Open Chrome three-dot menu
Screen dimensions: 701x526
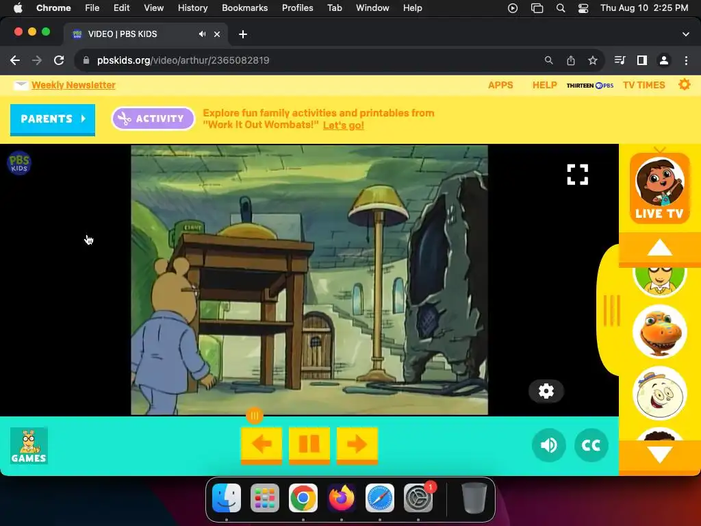686,60
